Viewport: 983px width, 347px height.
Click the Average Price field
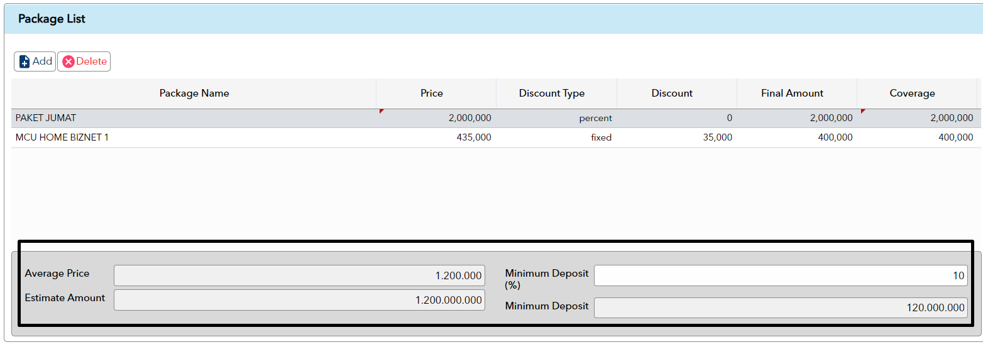coord(299,275)
